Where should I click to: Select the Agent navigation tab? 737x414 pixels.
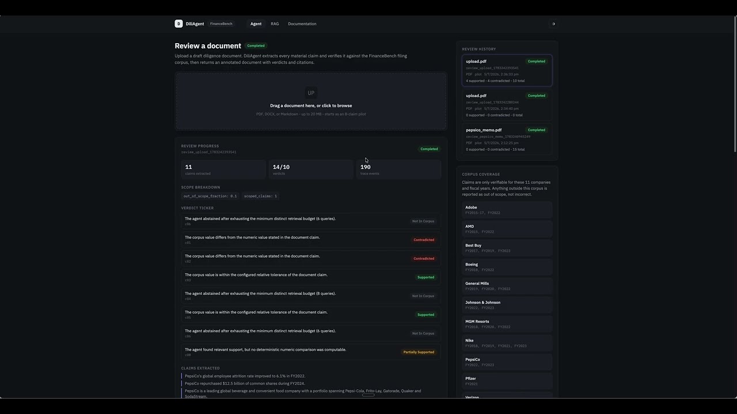pyautogui.click(x=256, y=24)
